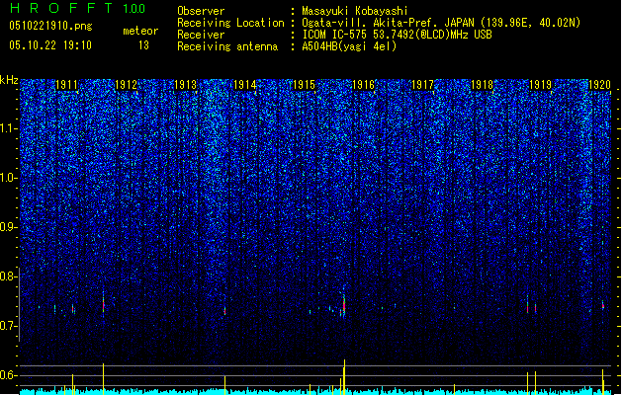Click the 0.9 frequency axis label

point(9,227)
